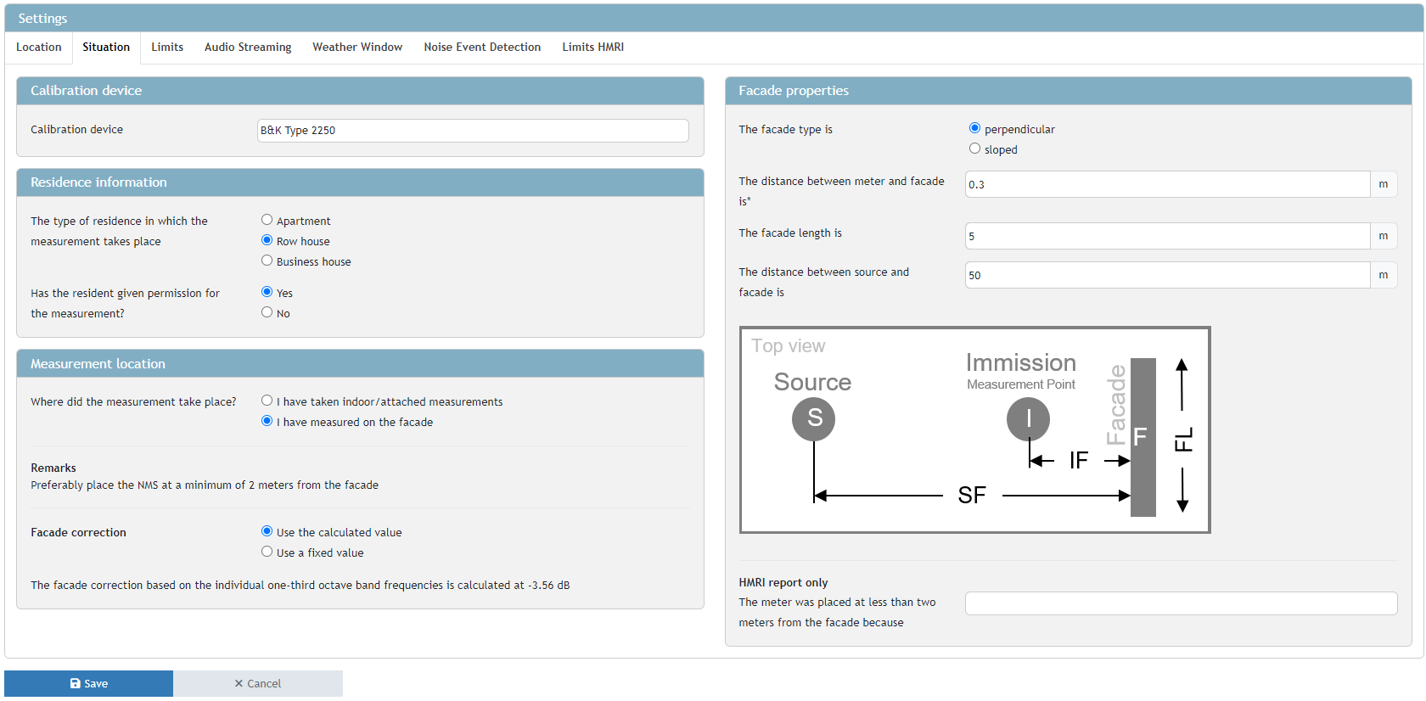Open the Location tab
1426x701 pixels.
coord(39,48)
